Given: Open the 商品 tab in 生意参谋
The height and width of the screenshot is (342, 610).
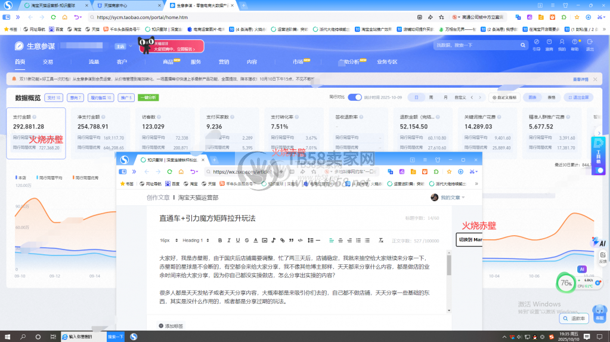Looking at the screenshot, I should pos(168,61).
